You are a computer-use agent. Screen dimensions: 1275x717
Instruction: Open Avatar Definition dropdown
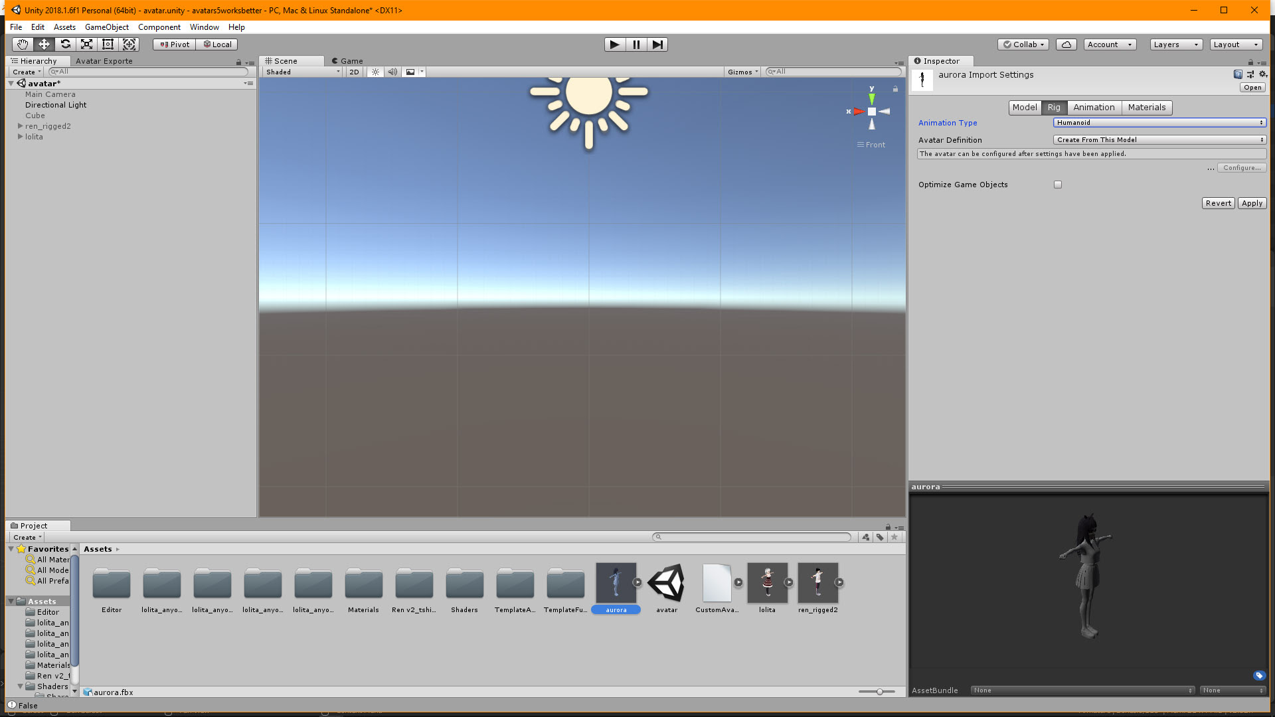[x=1159, y=140]
